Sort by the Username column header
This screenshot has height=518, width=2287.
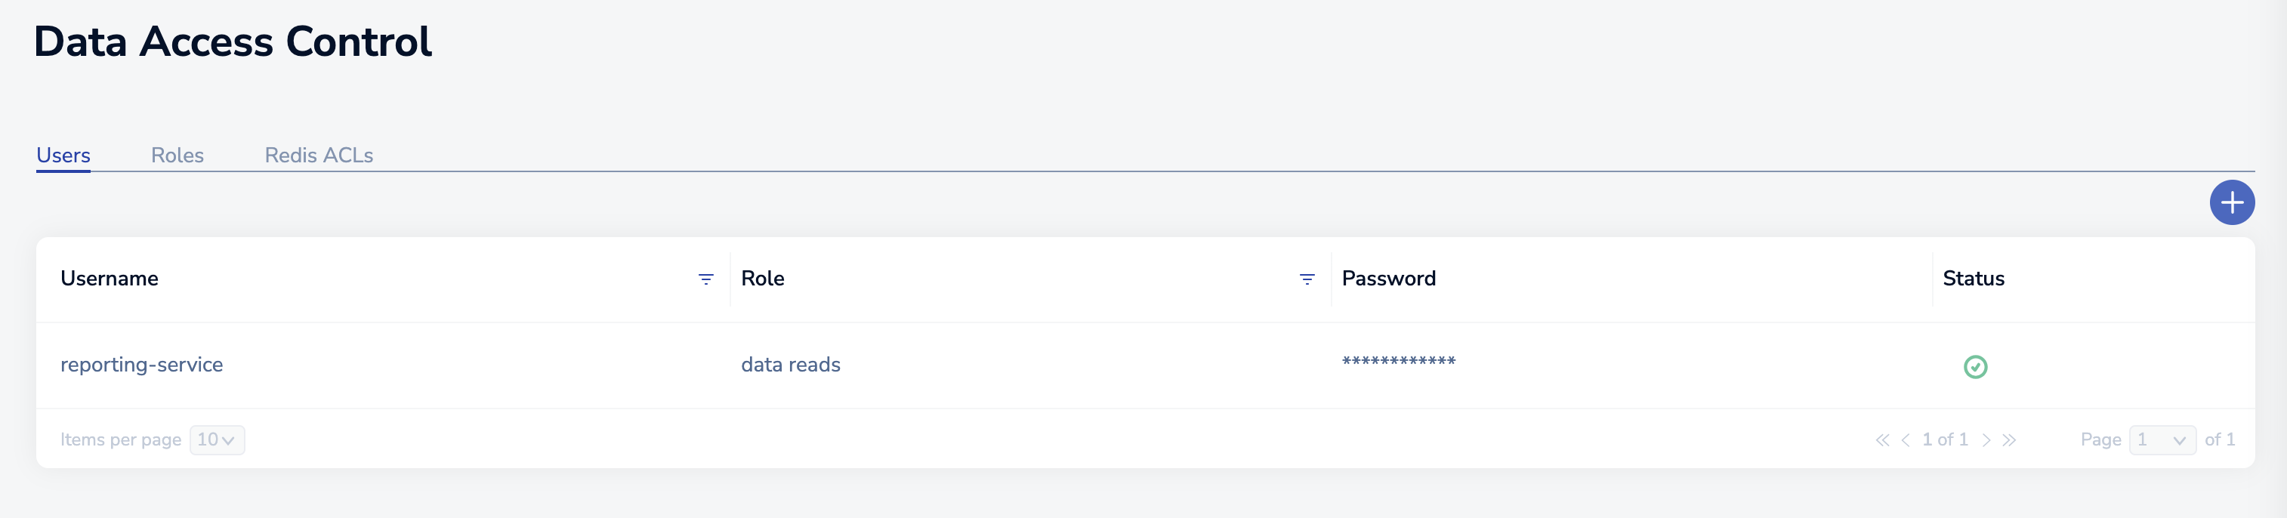tap(110, 278)
